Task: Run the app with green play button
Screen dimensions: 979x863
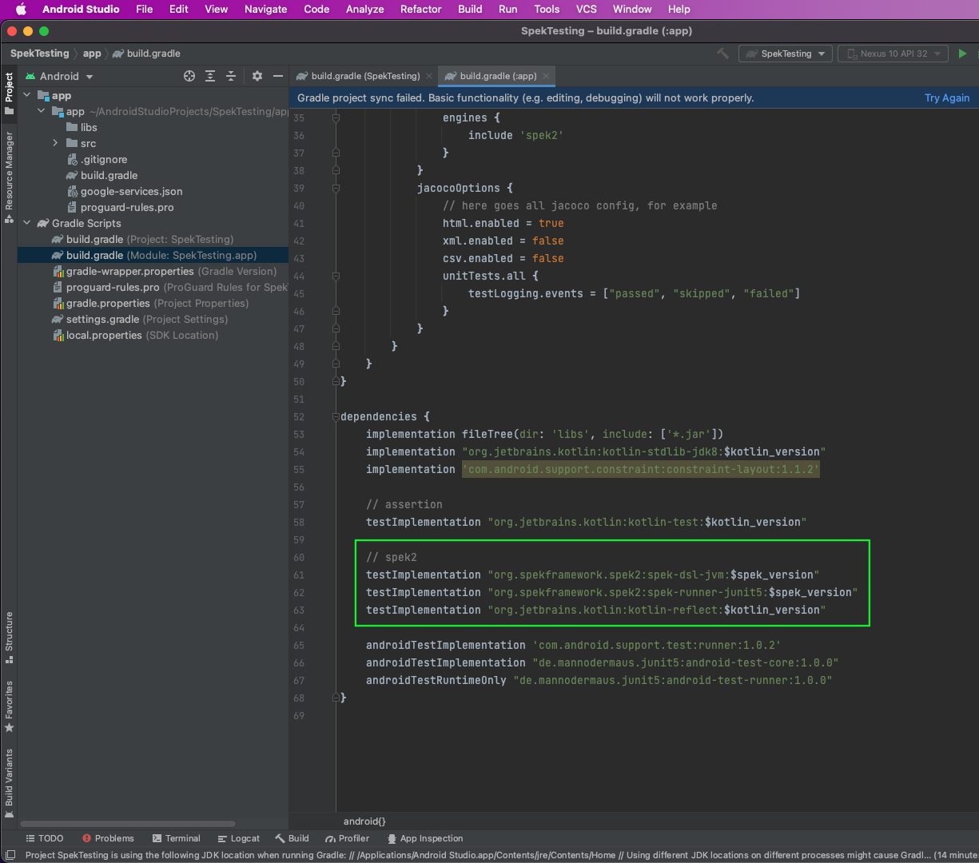Action: [962, 54]
